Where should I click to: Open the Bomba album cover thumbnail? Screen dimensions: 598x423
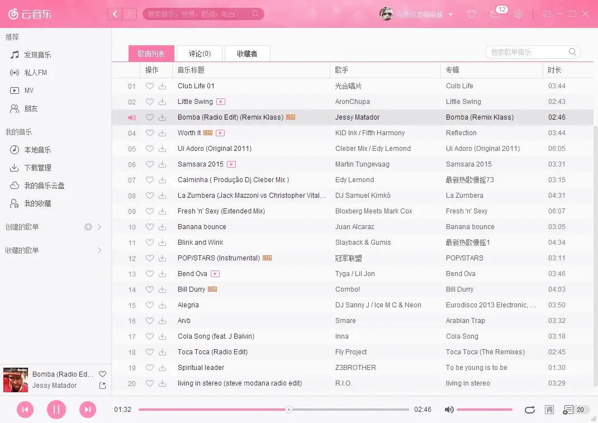[15, 380]
